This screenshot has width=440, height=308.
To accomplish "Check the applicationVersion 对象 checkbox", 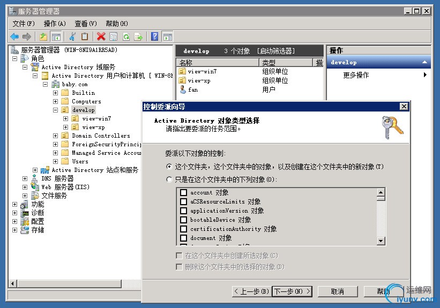I will [183, 211].
